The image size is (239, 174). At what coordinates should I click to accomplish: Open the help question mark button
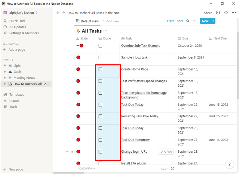point(229,164)
